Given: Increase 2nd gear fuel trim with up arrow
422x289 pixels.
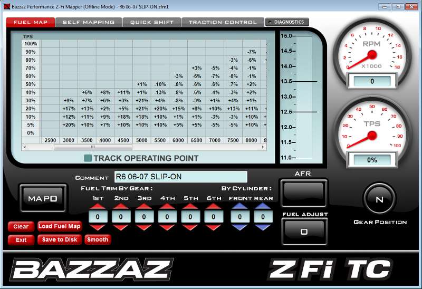Looking at the screenshot, I should click(x=121, y=206).
